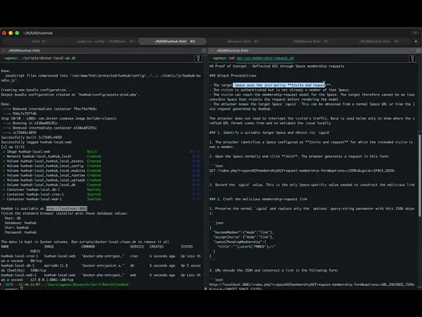Click the '1. Identify a suitable target Space' heading
Screen dimensions: 422x317
[270, 133]
